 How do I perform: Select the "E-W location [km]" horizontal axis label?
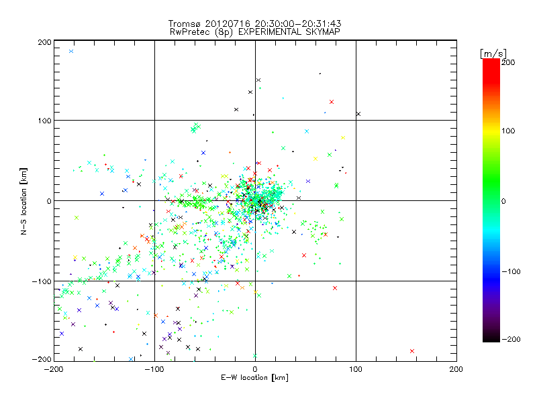click(x=254, y=378)
